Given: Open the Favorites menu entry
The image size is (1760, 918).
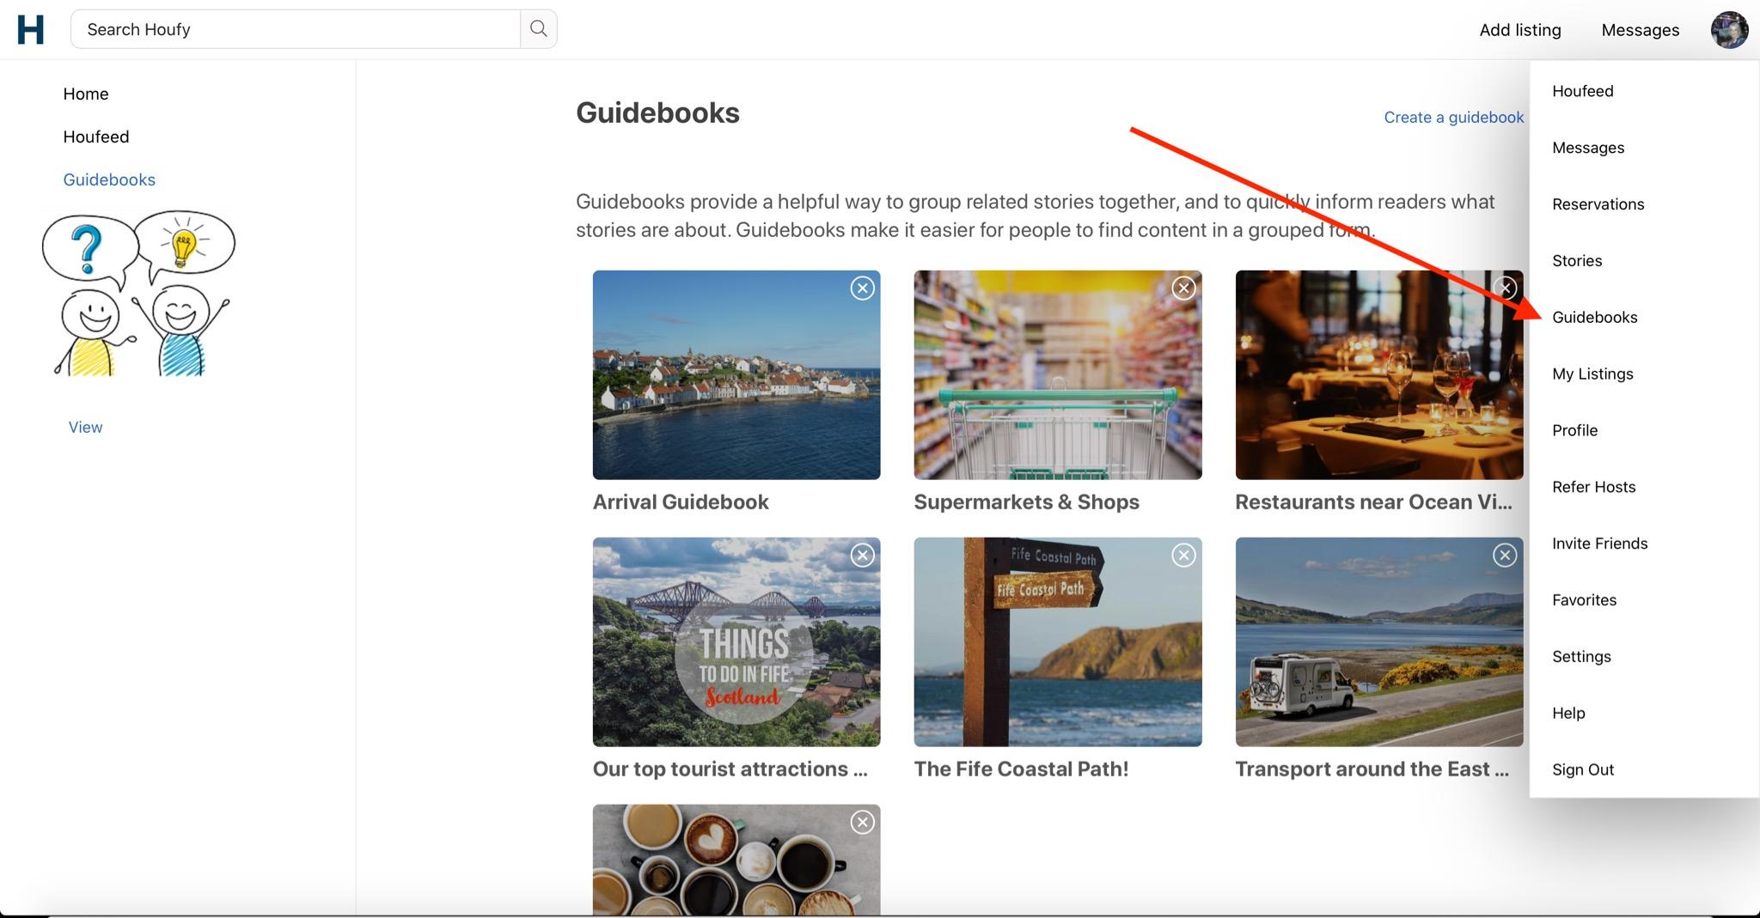Looking at the screenshot, I should point(1584,599).
